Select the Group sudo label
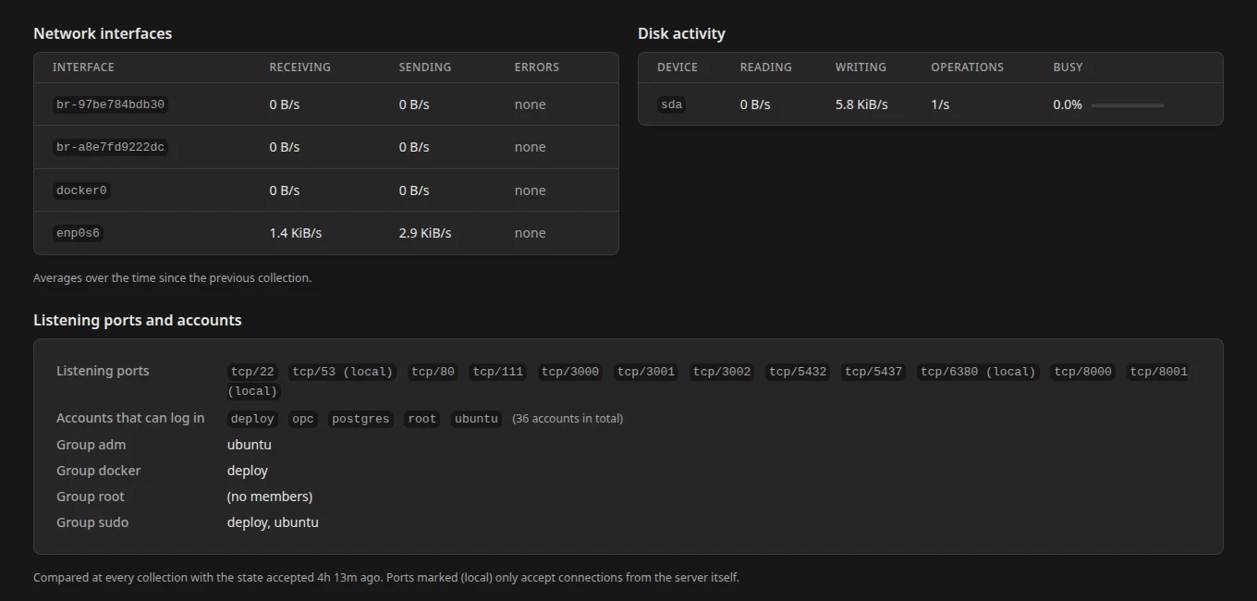This screenshot has width=1257, height=601. (92, 522)
